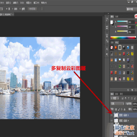
Task: Apply the solid dark style in fifth row
Action: point(128,73)
